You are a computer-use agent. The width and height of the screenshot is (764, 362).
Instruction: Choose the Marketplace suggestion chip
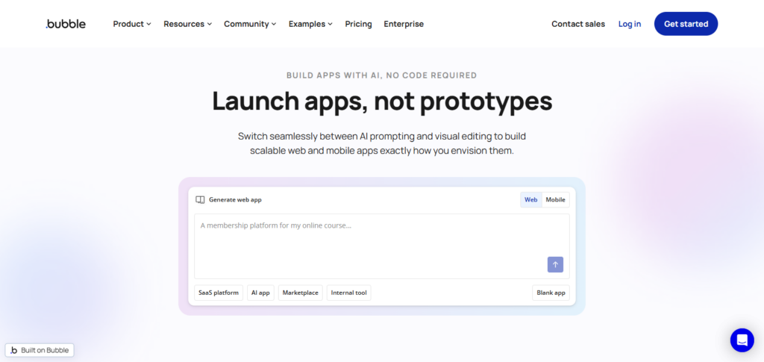click(300, 293)
